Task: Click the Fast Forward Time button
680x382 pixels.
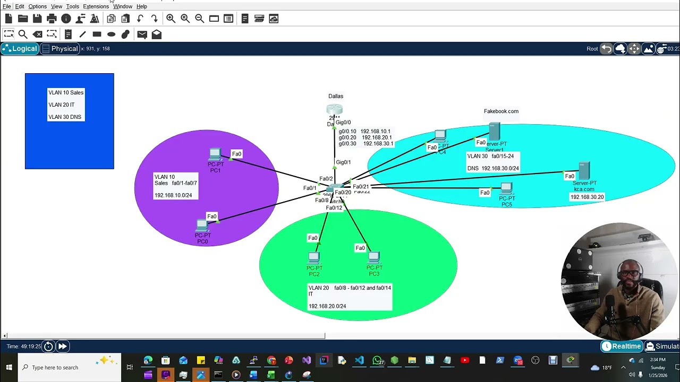Action: point(62,346)
